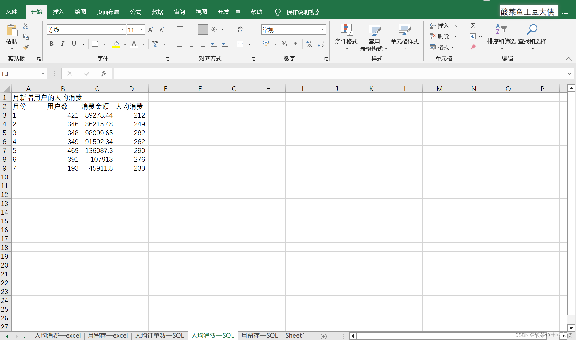This screenshot has height=340, width=576.
Task: Expand the number format combo box
Action: click(x=323, y=30)
